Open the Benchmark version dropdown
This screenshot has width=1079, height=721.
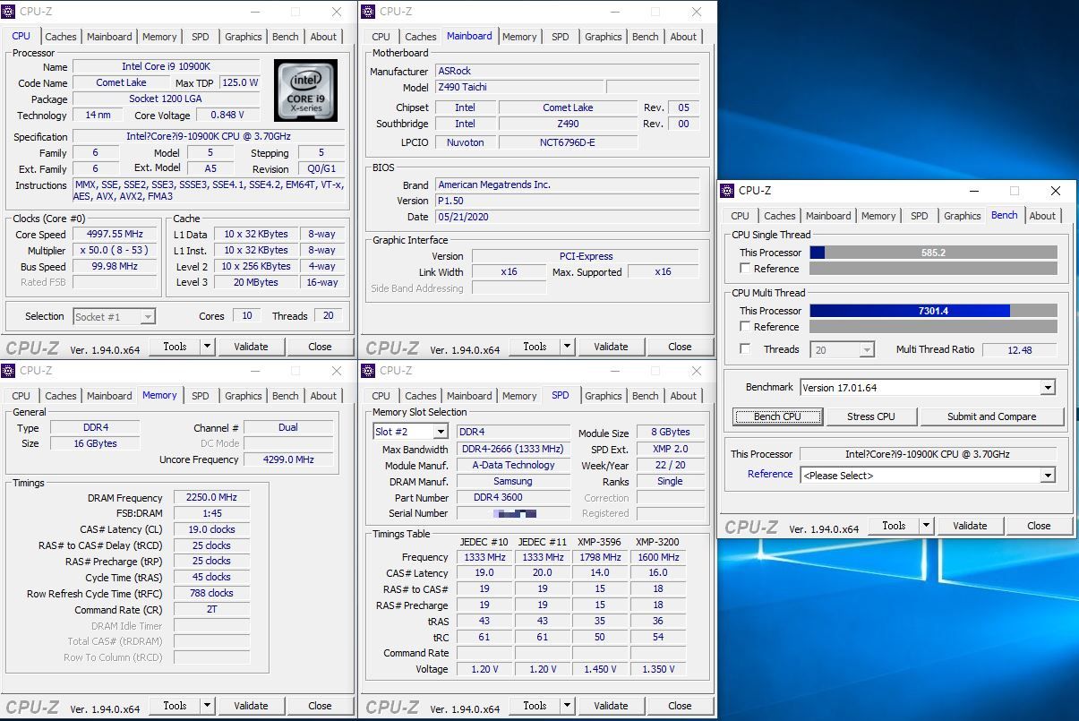pos(1048,388)
